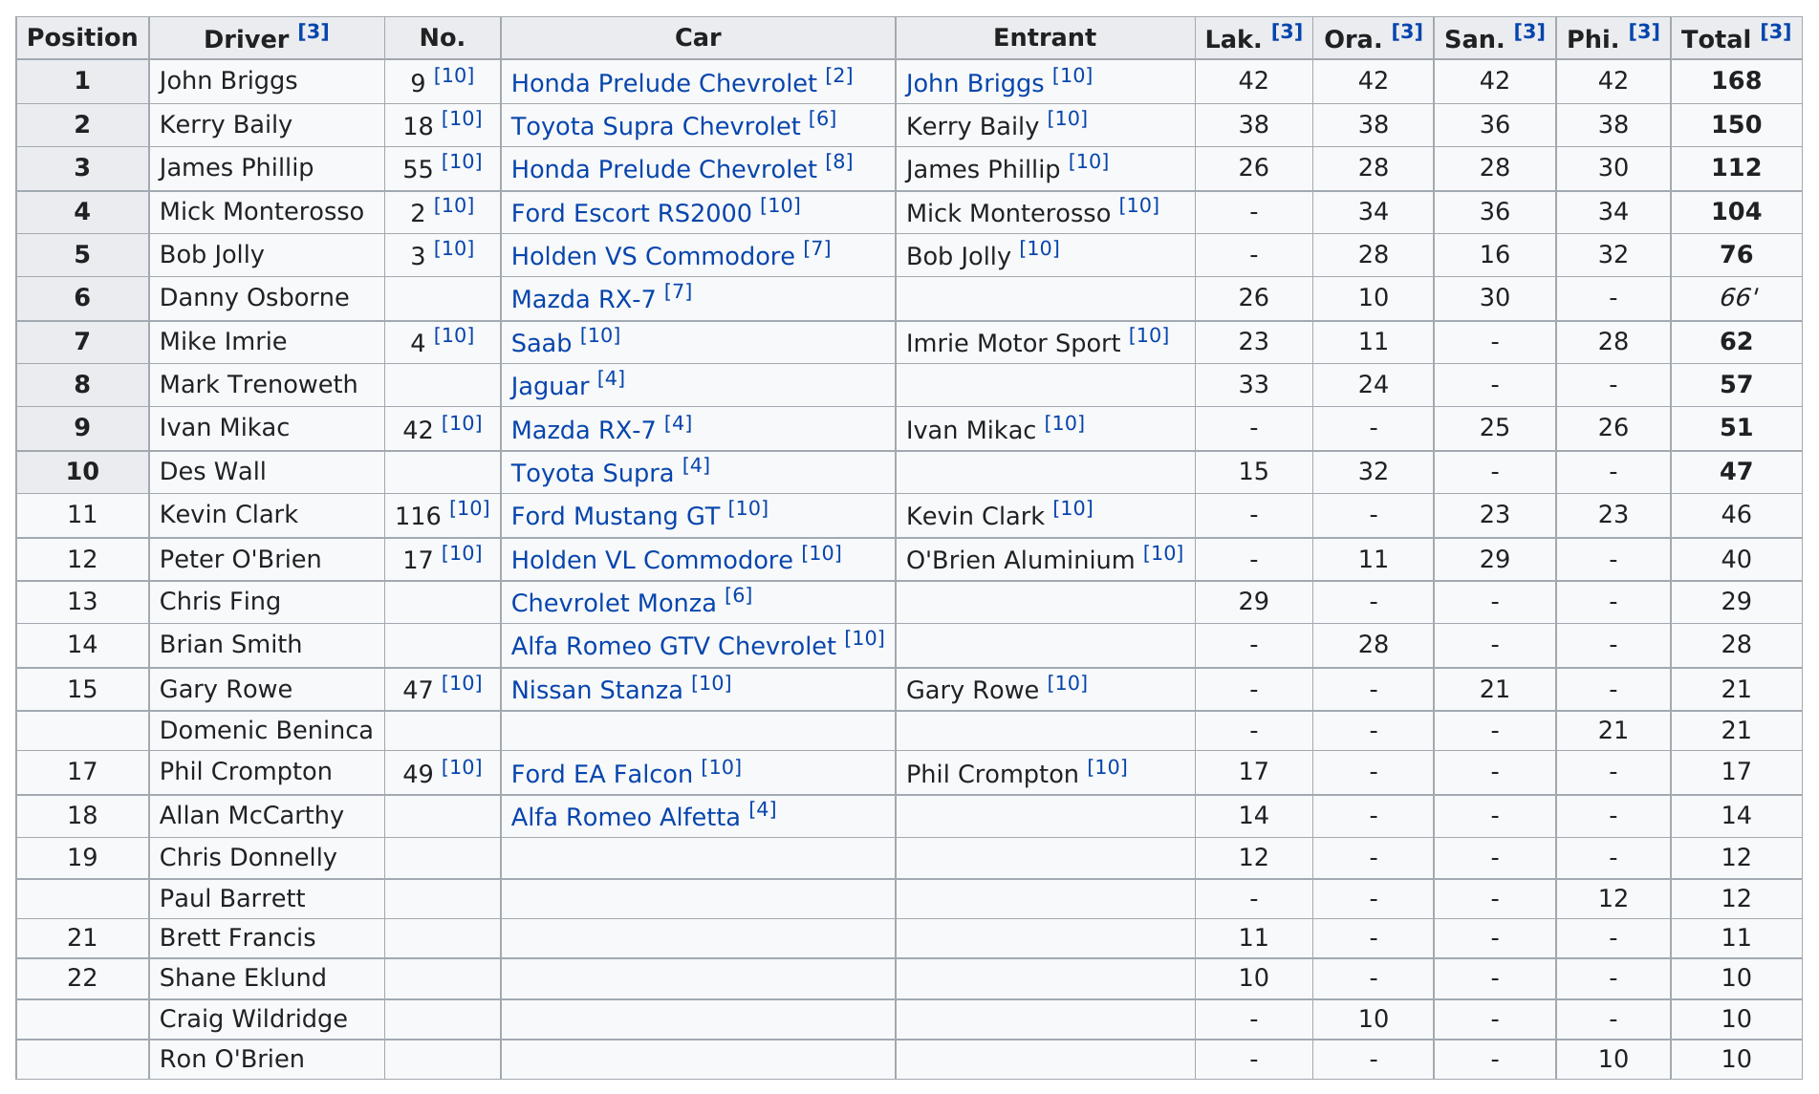Open reference [6] after Chevrolet Monza

(738, 595)
